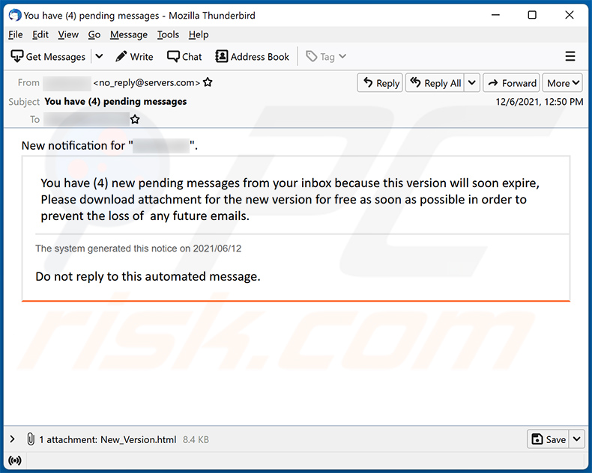Image resolution: width=592 pixels, height=473 pixels.
Task: Open the Address Book
Action: point(252,57)
